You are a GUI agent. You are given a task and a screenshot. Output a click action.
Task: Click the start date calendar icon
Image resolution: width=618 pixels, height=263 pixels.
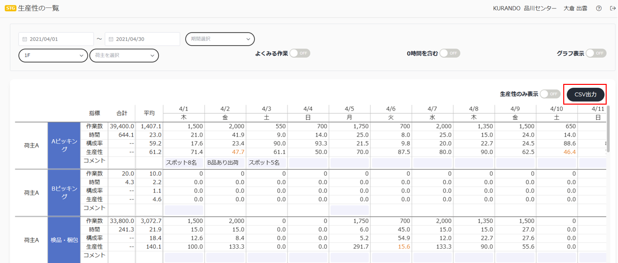pyautogui.click(x=25, y=39)
